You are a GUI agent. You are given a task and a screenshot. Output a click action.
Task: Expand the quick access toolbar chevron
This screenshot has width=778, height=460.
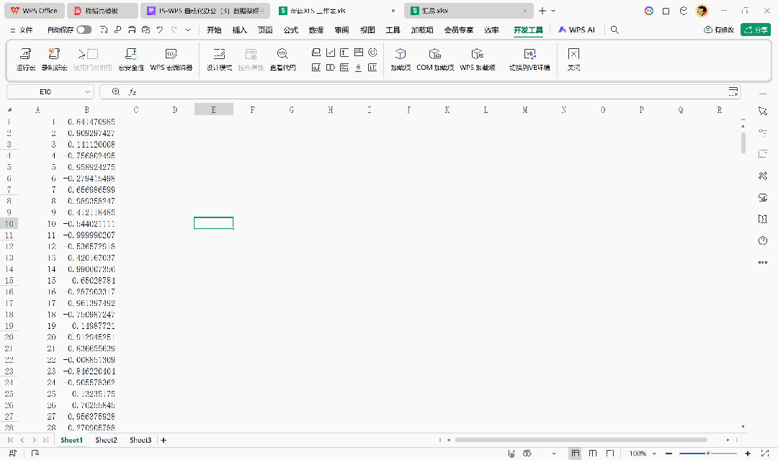pyautogui.click(x=189, y=30)
